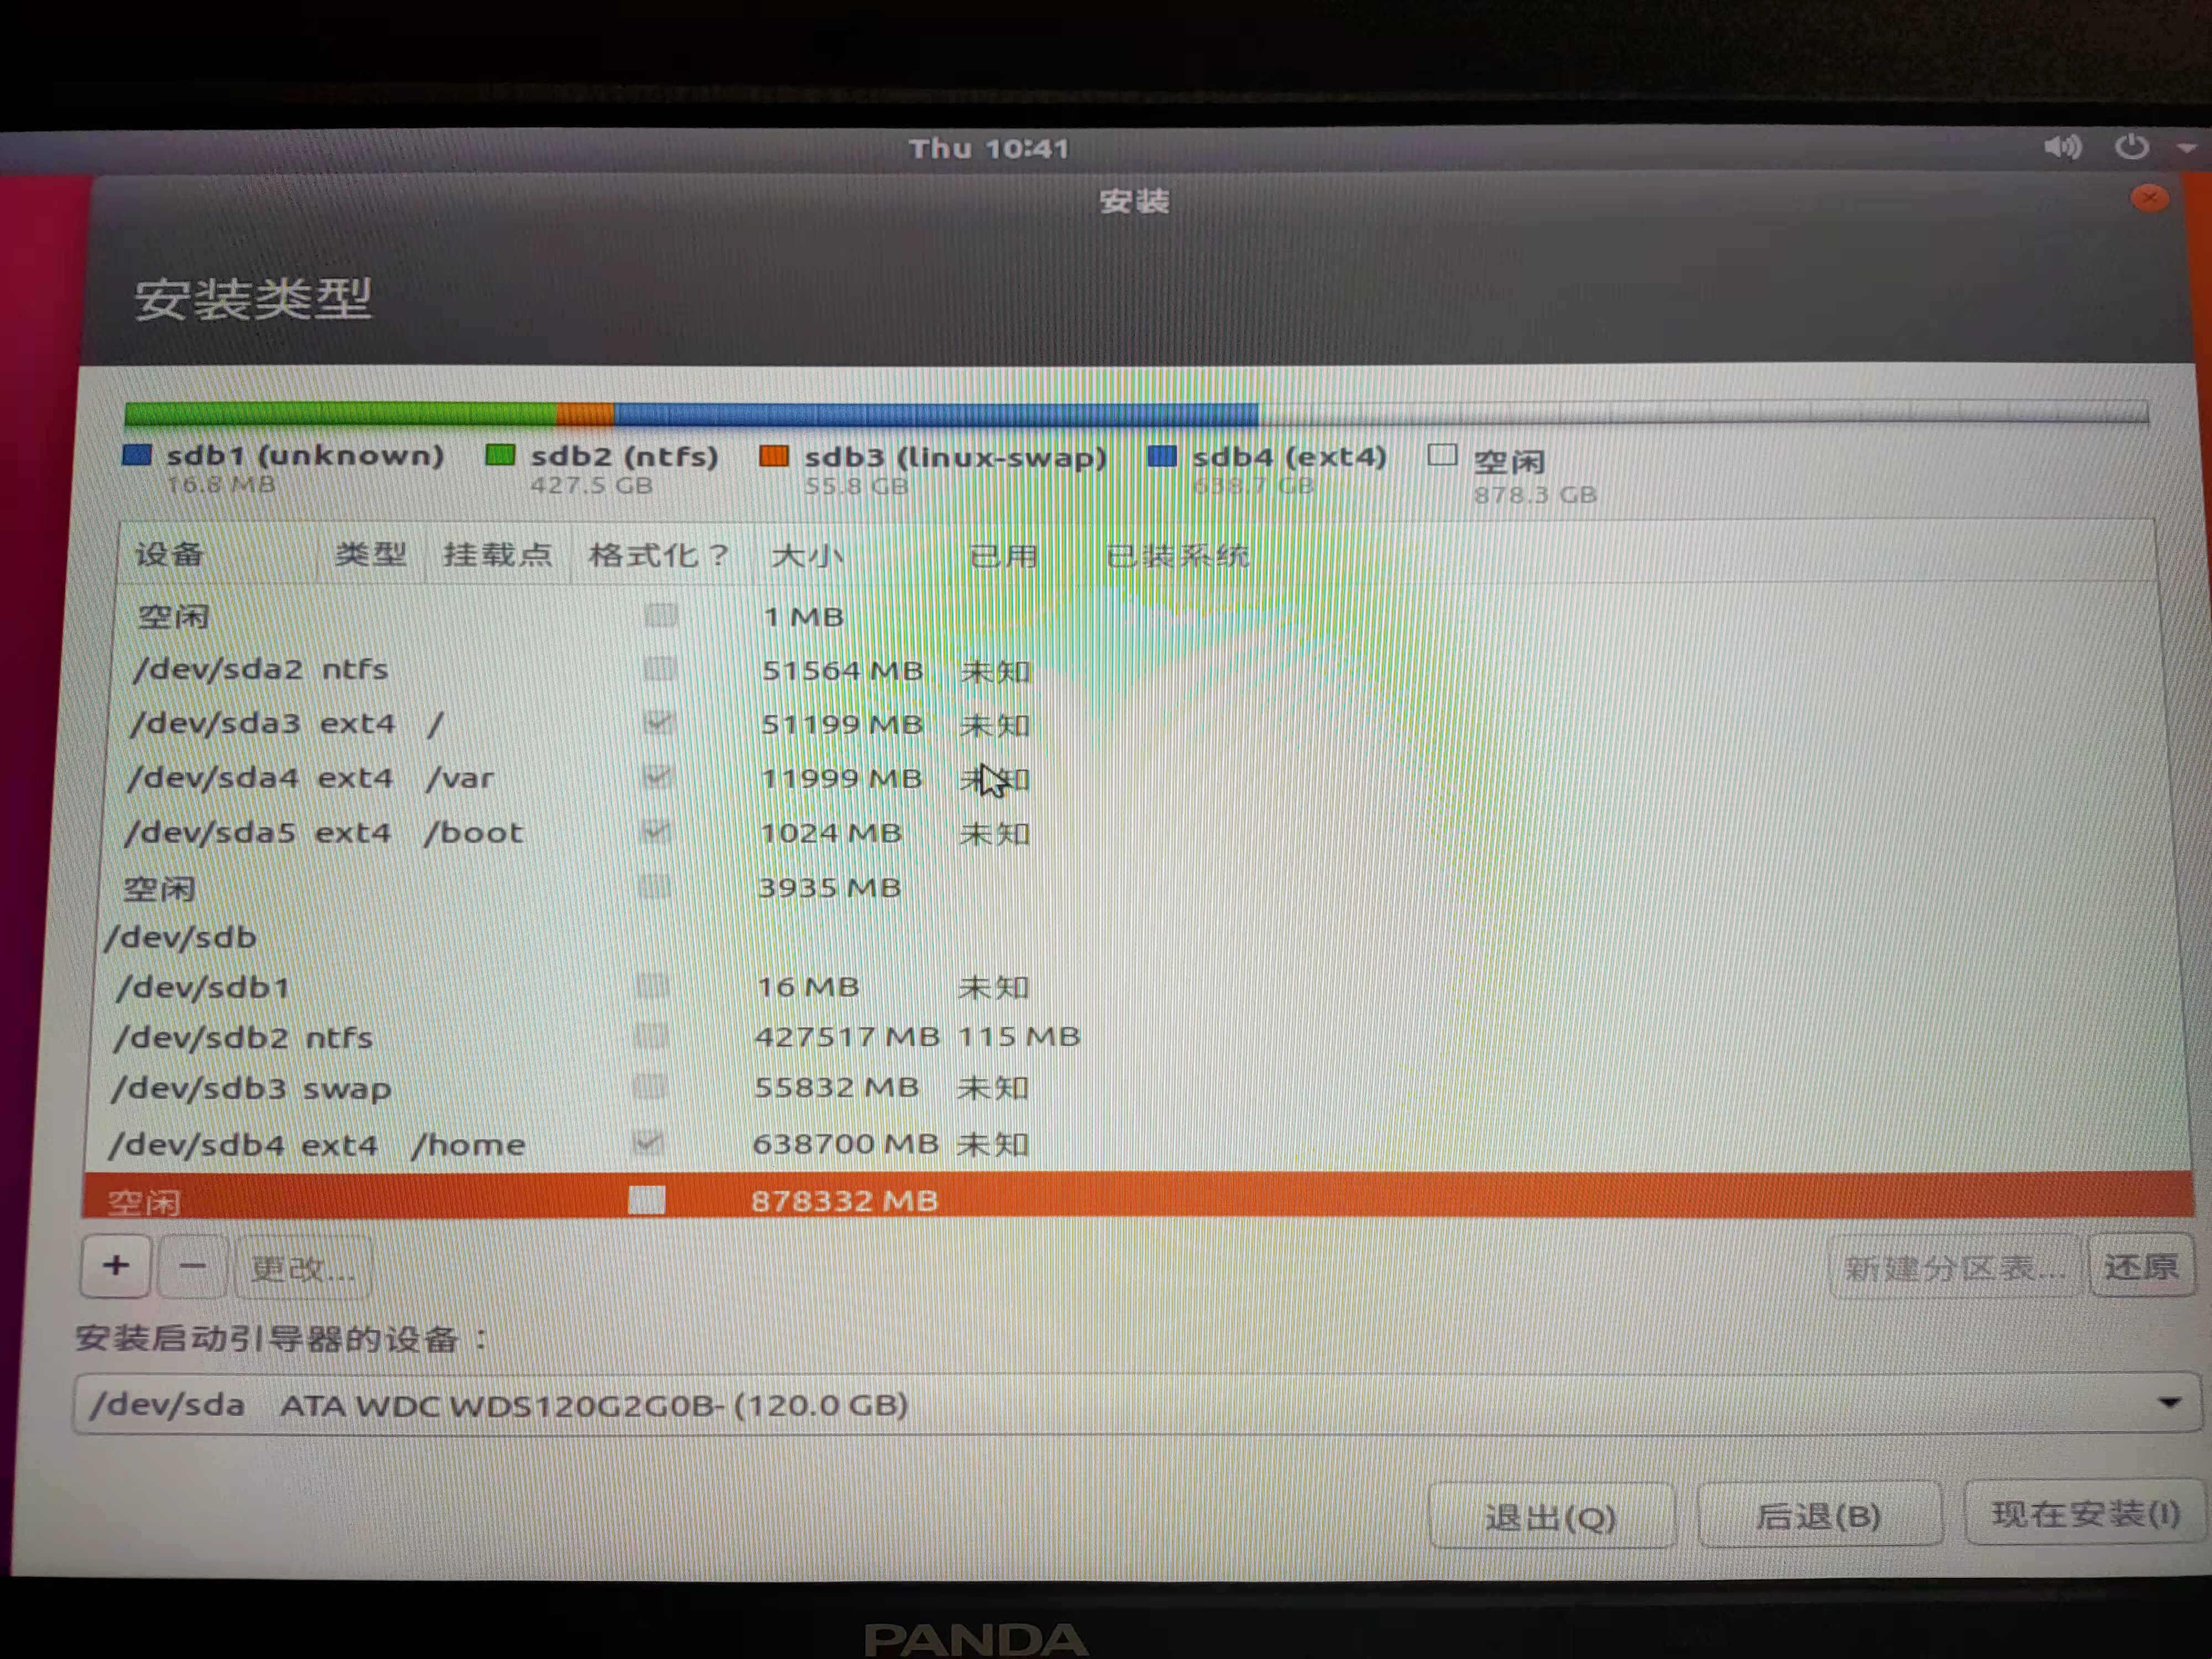Click the plus add partition button

(116, 1266)
